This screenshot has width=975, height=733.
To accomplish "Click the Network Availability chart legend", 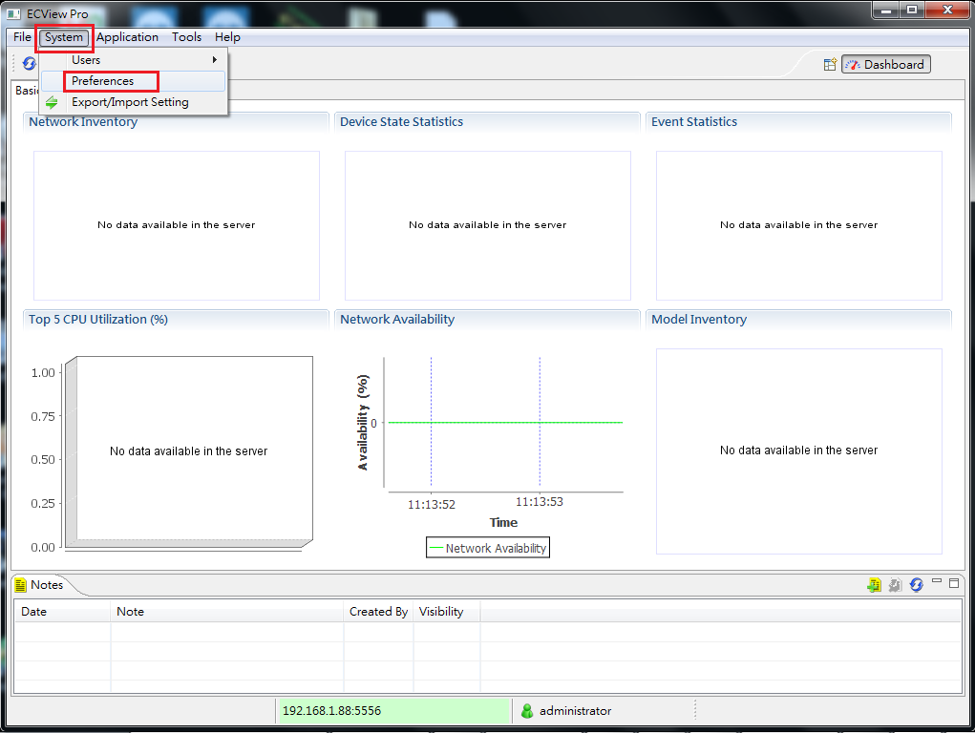I will tap(487, 548).
